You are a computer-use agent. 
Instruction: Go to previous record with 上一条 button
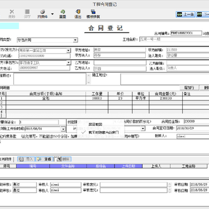pos(185,15)
